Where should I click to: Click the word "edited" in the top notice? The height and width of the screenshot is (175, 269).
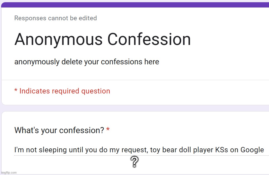point(89,18)
